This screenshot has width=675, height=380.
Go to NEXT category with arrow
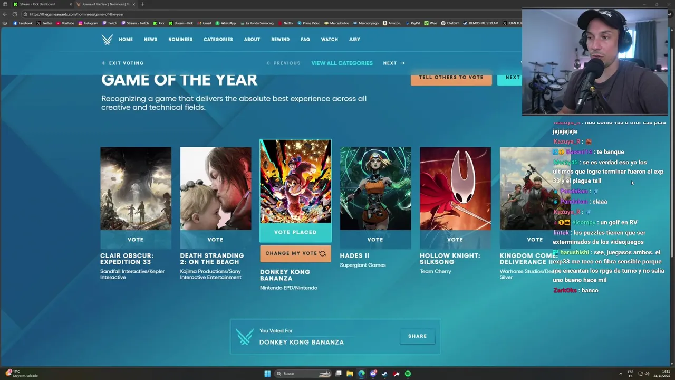pyautogui.click(x=394, y=63)
